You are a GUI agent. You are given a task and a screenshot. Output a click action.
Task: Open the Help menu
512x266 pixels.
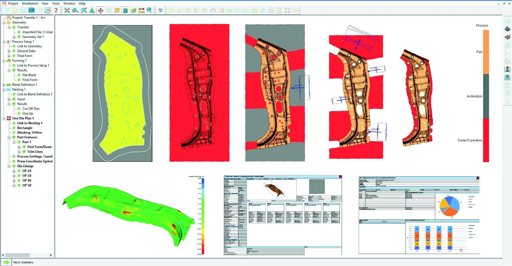tap(82, 3)
